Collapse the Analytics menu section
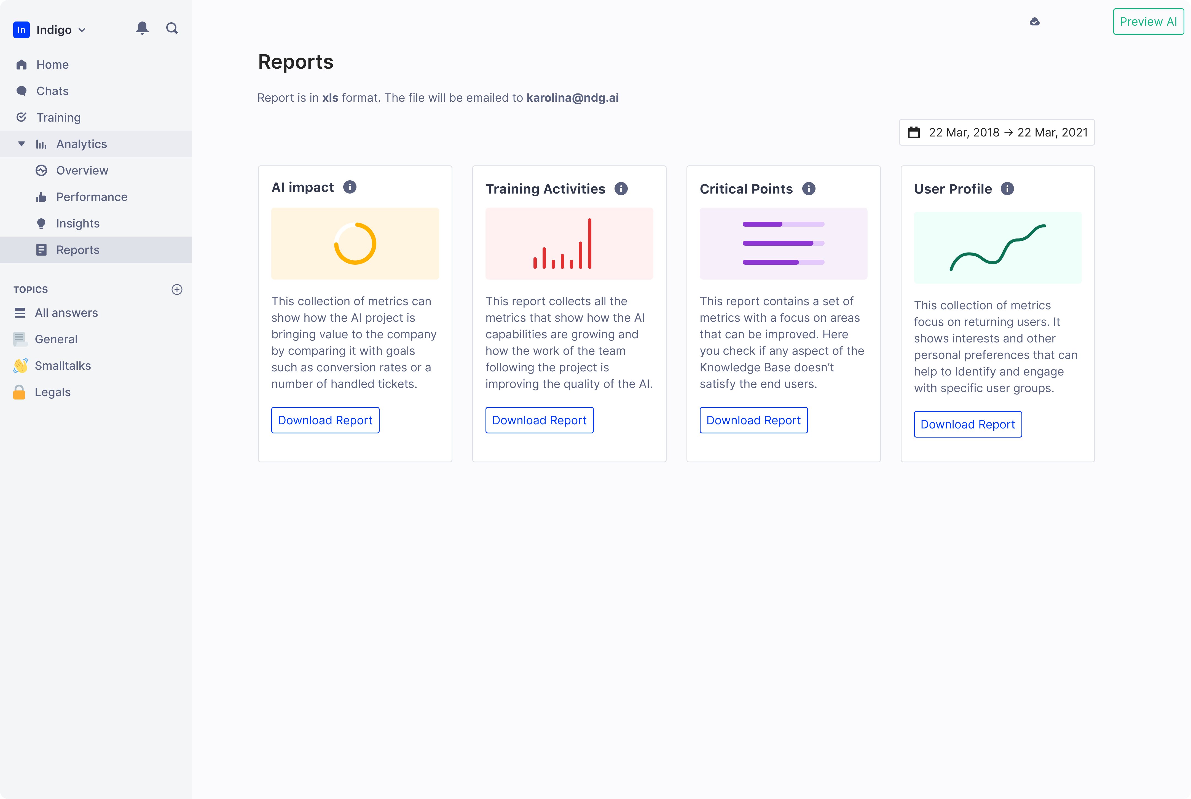This screenshot has width=1191, height=799. 22,144
